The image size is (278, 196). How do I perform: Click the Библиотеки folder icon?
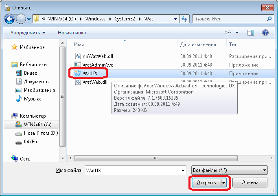click(15, 65)
